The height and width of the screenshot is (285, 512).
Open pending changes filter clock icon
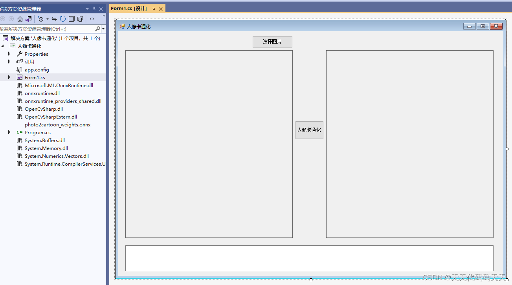coord(40,19)
